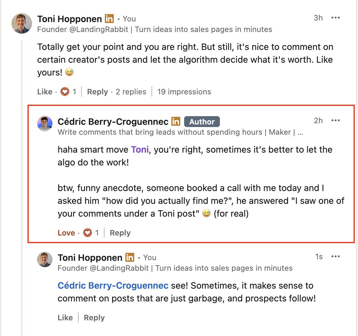
Task: Open Cédric's profile avatar
Action: tap(45, 124)
